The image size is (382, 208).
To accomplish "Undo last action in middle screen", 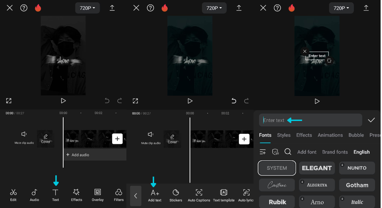I will click(x=234, y=101).
